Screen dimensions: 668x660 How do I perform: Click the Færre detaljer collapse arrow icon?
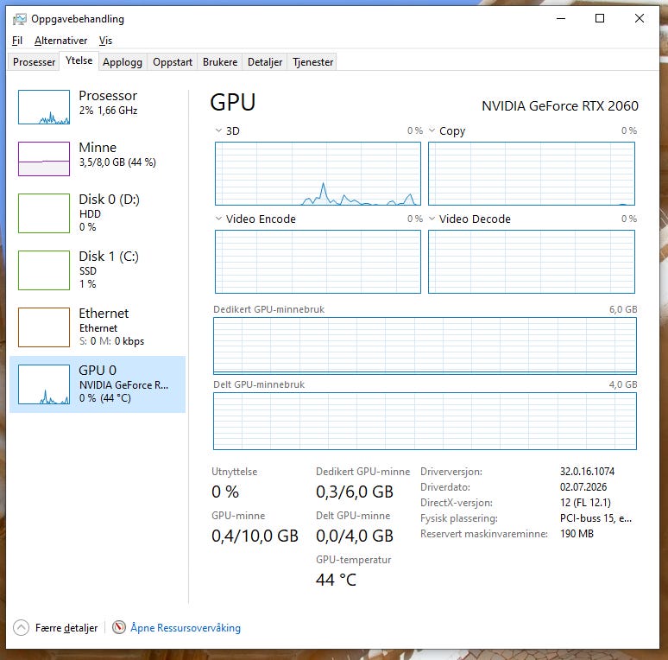(22, 627)
